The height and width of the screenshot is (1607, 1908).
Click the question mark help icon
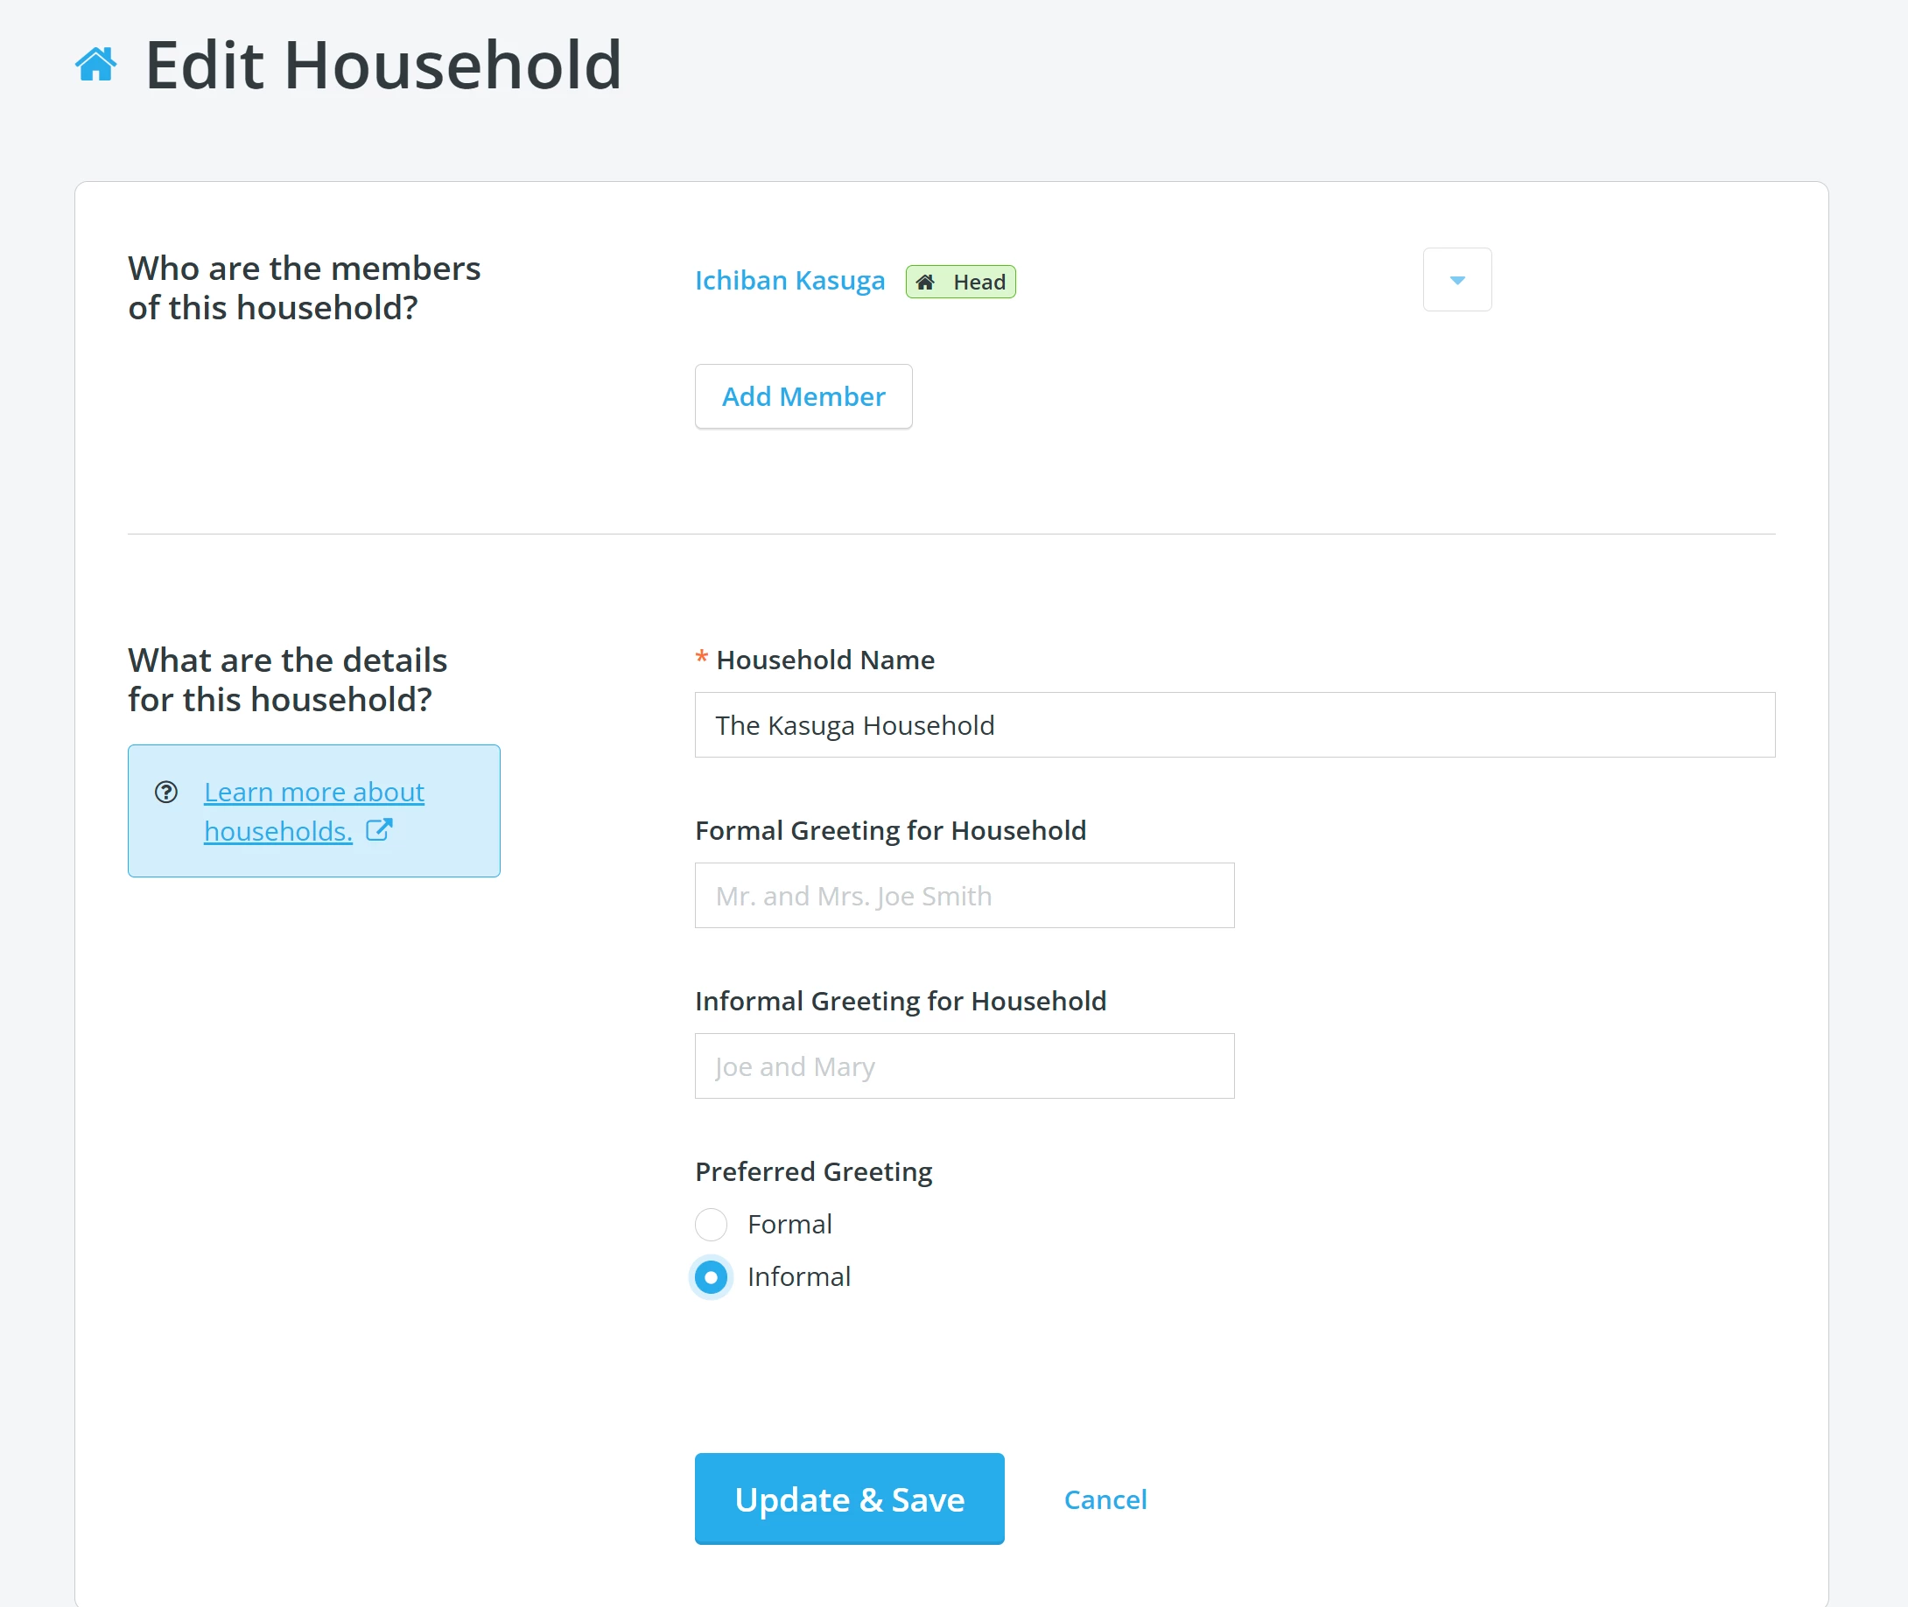coord(168,793)
